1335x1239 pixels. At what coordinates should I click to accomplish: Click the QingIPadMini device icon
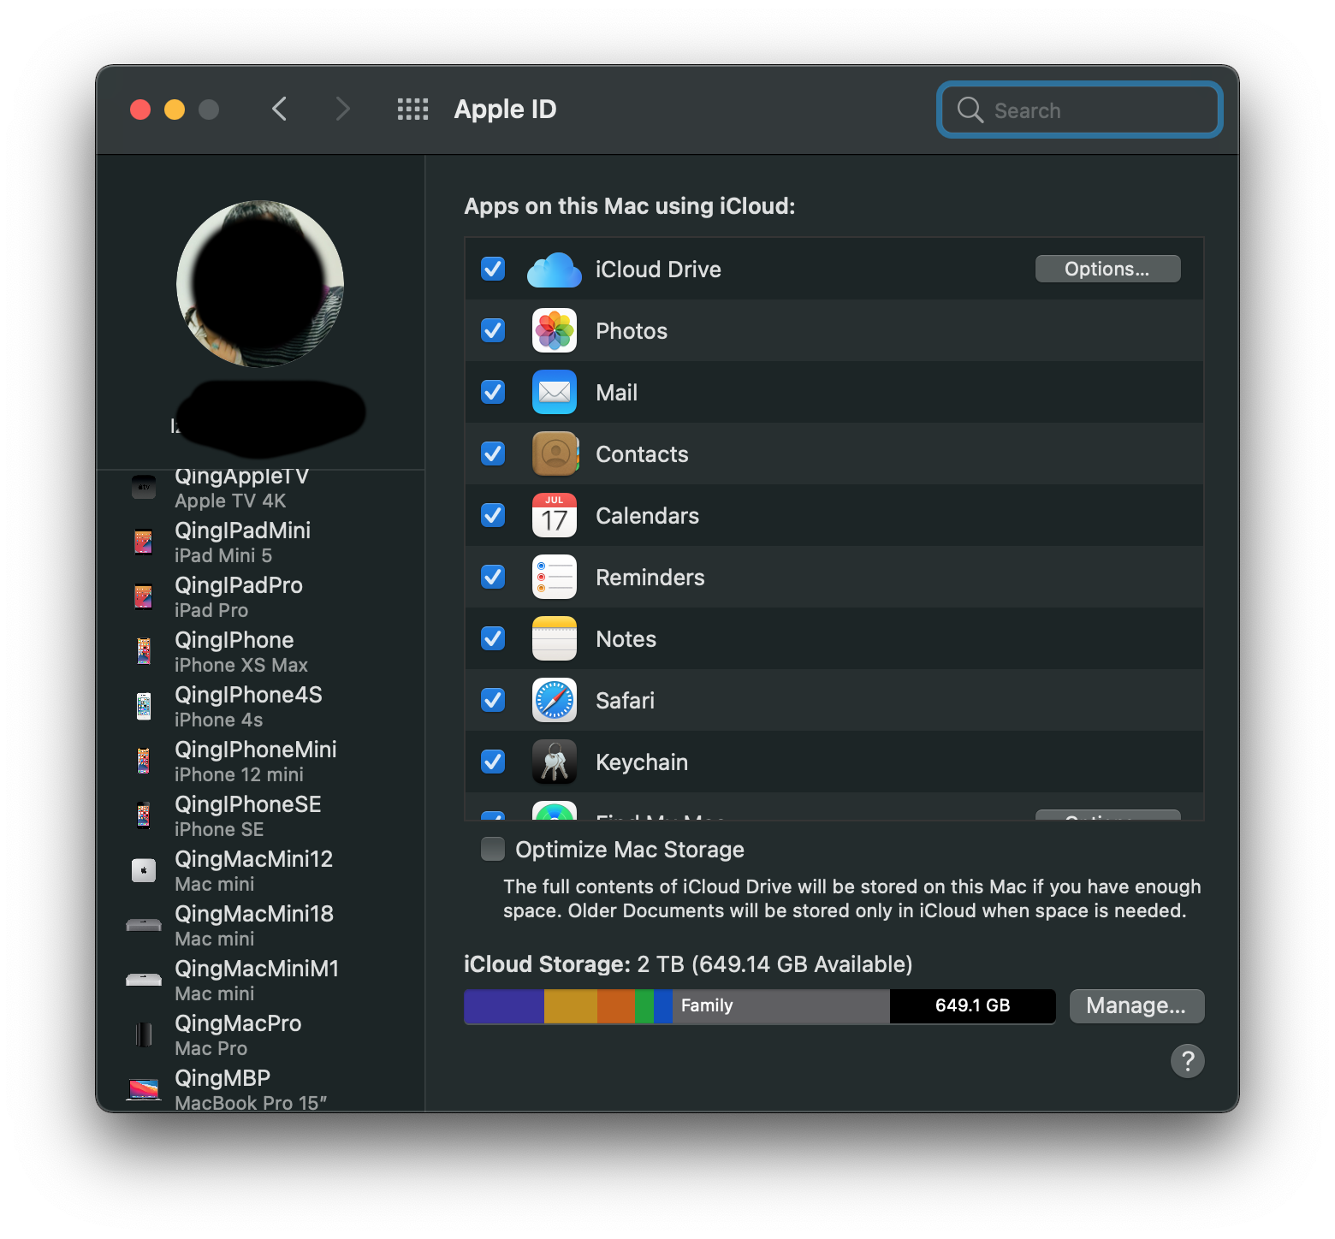[144, 542]
